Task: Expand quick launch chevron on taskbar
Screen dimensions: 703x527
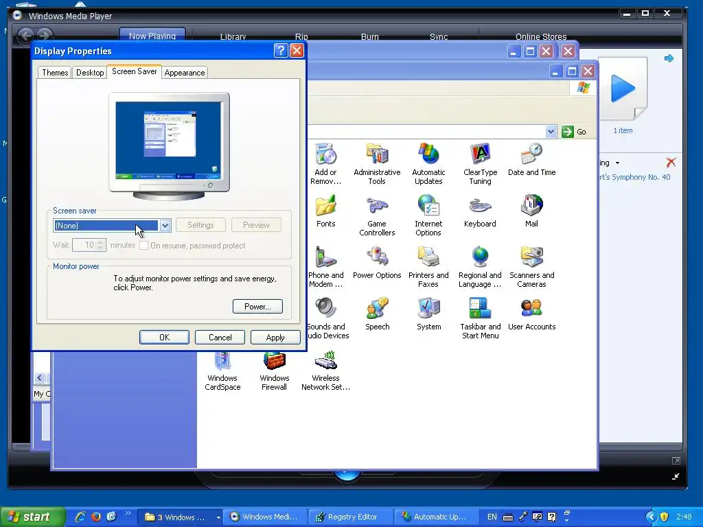Action: coord(128,513)
